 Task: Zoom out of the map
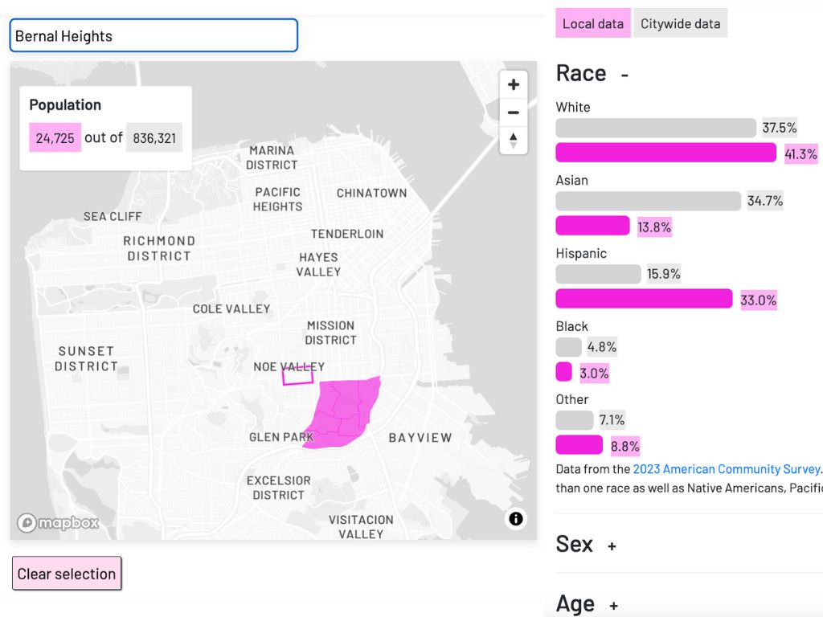pos(513,112)
